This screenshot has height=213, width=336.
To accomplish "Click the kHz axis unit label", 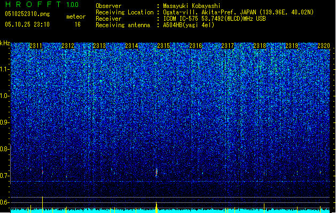I will tap(5, 43).
